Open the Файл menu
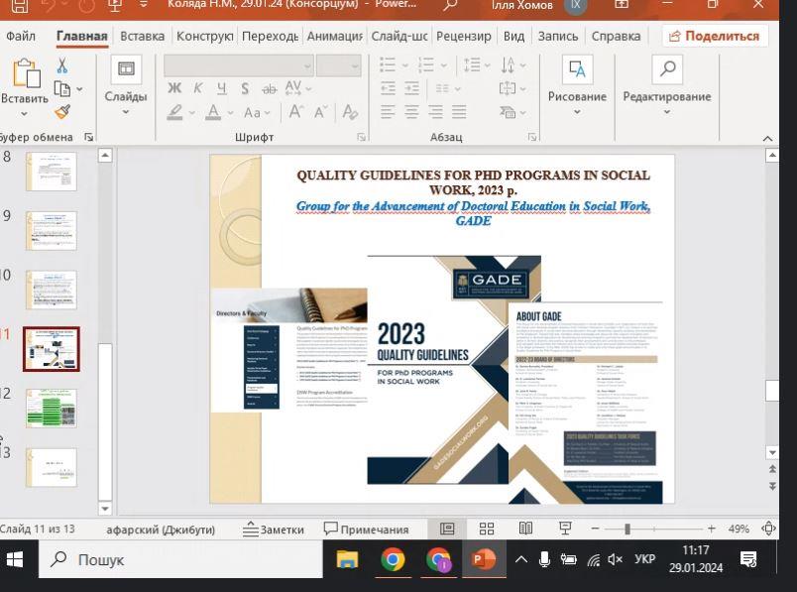 pos(21,36)
